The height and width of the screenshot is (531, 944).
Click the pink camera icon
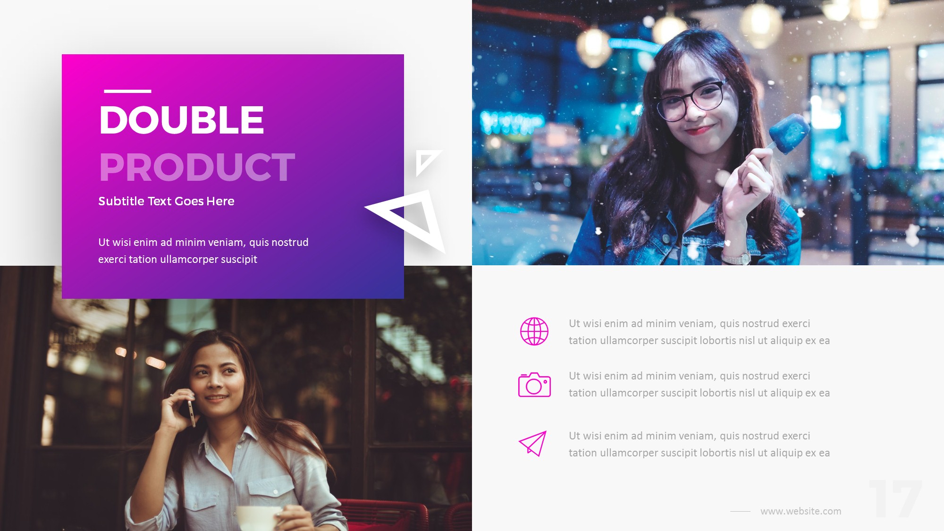(534, 385)
